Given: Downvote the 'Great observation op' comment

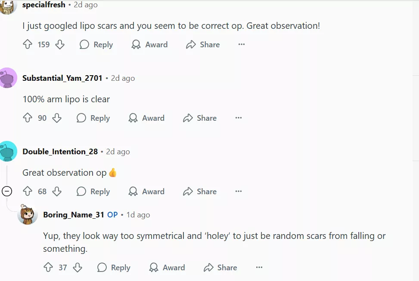Looking at the screenshot, I should coord(57,192).
